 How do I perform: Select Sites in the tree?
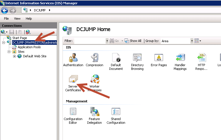click(21, 52)
